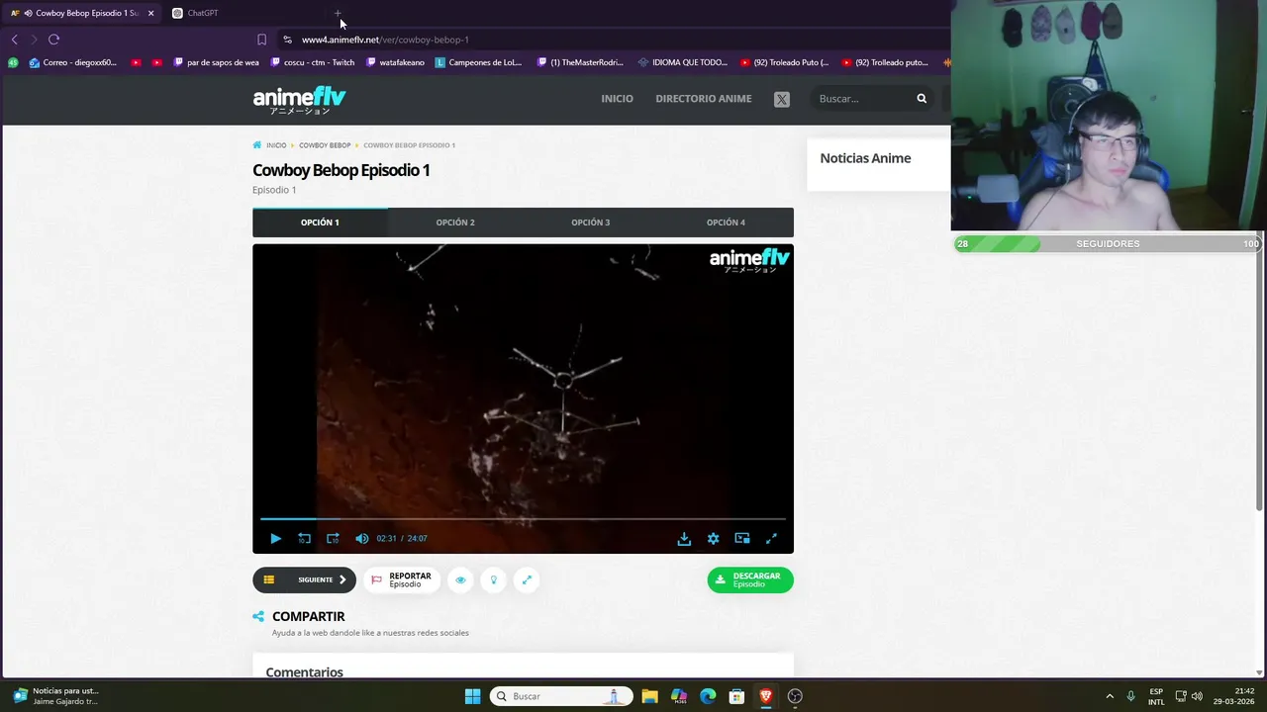Viewport: 1267px width, 712px height.
Task: Open the INICIO nav link
Action: click(617, 99)
